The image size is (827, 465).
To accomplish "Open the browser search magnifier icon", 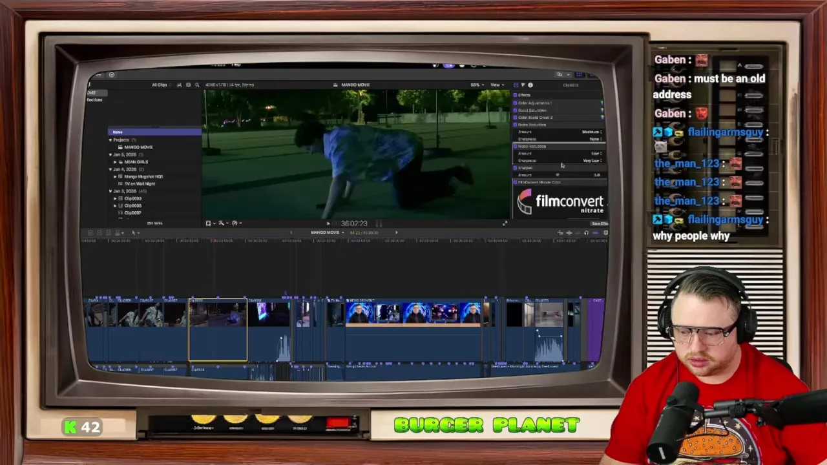I will click(197, 85).
